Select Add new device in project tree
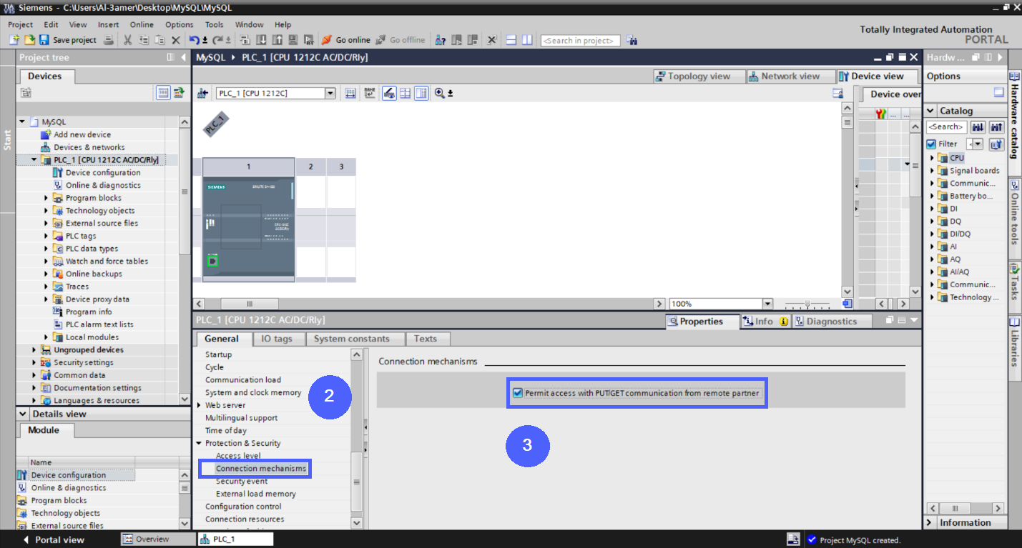1022x548 pixels. (x=82, y=134)
